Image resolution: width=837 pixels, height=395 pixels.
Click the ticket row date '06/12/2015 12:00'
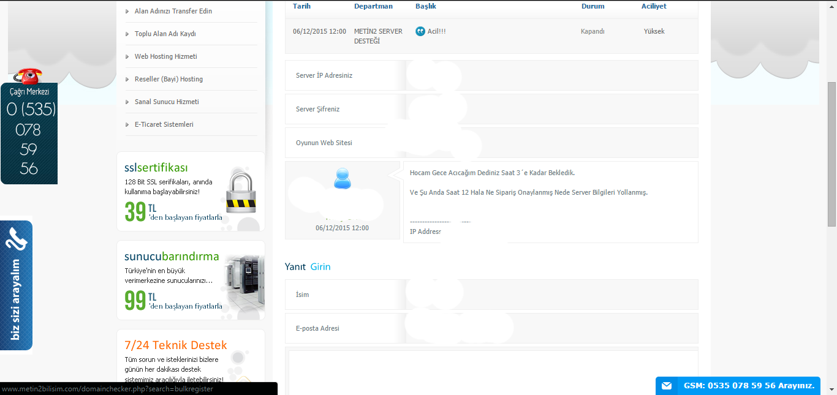[319, 31]
